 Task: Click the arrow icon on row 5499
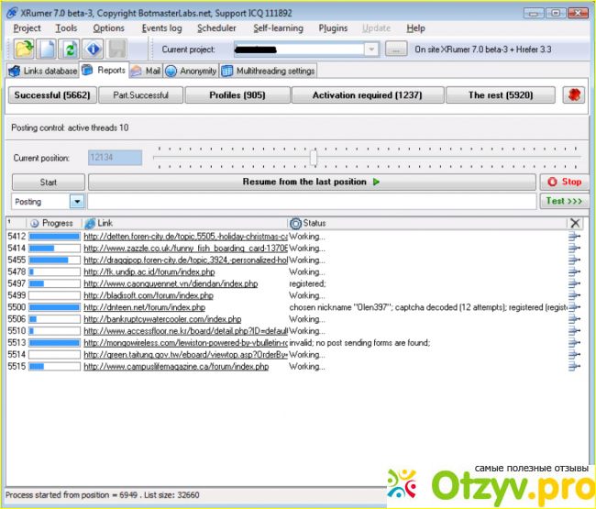click(574, 295)
